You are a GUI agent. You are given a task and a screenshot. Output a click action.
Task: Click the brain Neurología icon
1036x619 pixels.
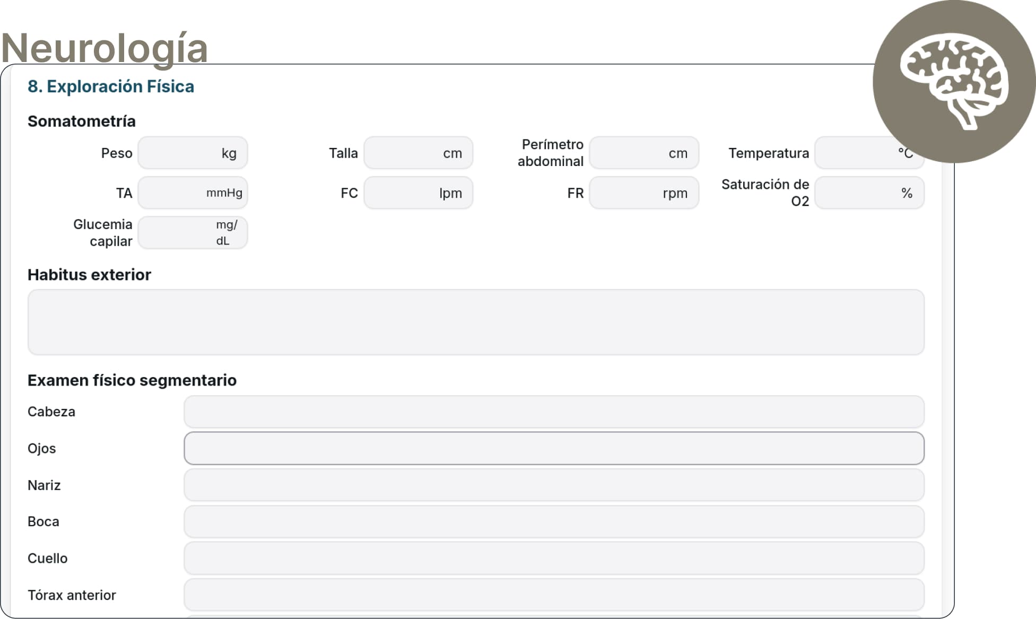(x=953, y=81)
